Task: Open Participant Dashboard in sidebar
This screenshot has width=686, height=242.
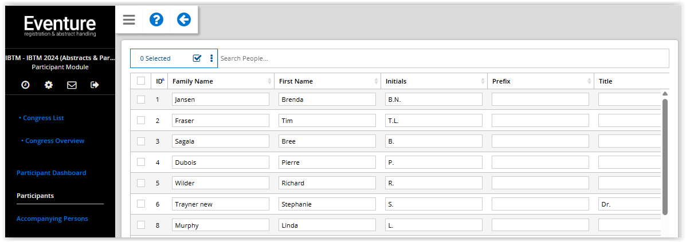Action: pos(51,173)
